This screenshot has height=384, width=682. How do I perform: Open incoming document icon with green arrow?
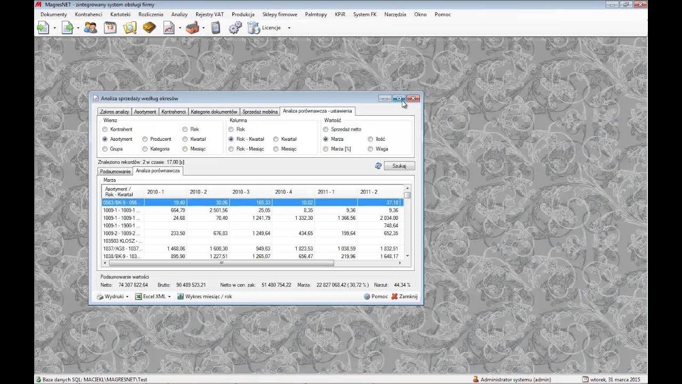pos(43,28)
